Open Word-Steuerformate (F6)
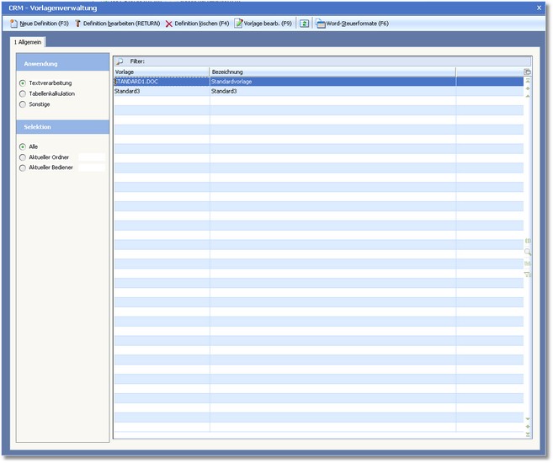Viewport: 553px width, 463px height. [x=352, y=24]
